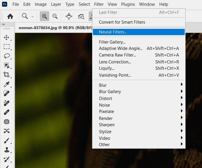Select the Healing Brush bandage tool
Image resolution: width=202 pixels, height=168 pixels.
pos(7,112)
